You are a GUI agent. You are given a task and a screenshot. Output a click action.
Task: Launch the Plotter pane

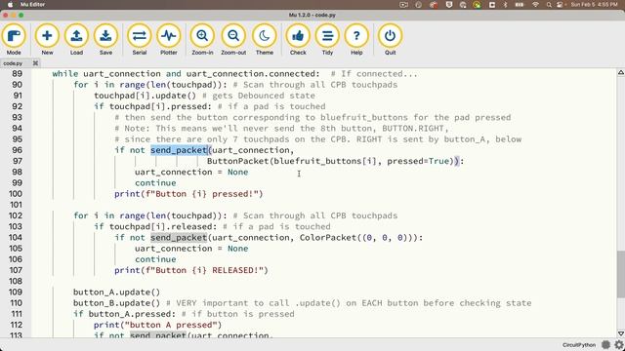[x=169, y=39]
